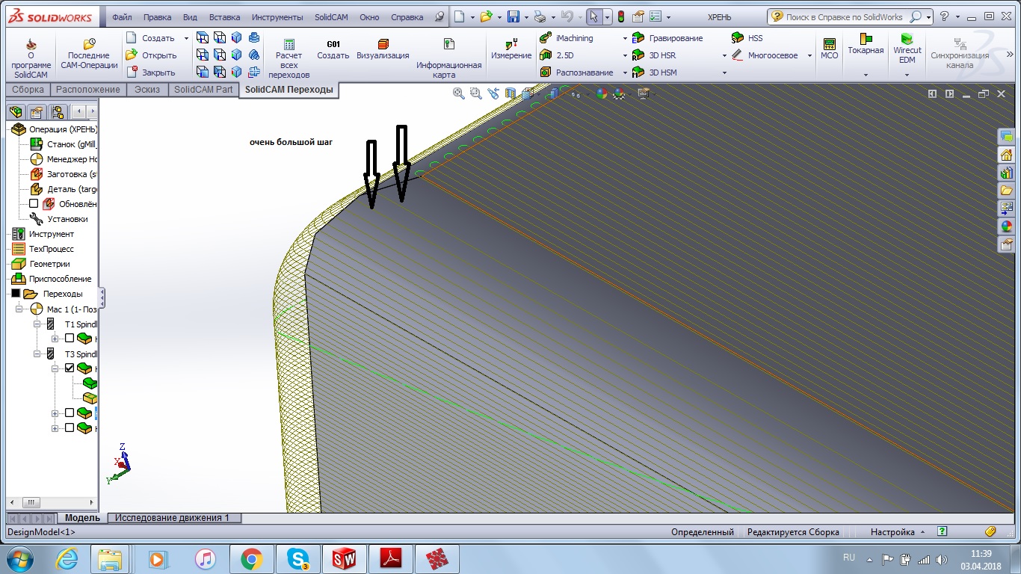The image size is (1021, 574).
Task: Click G01 Создать G-code button
Action: point(333,45)
